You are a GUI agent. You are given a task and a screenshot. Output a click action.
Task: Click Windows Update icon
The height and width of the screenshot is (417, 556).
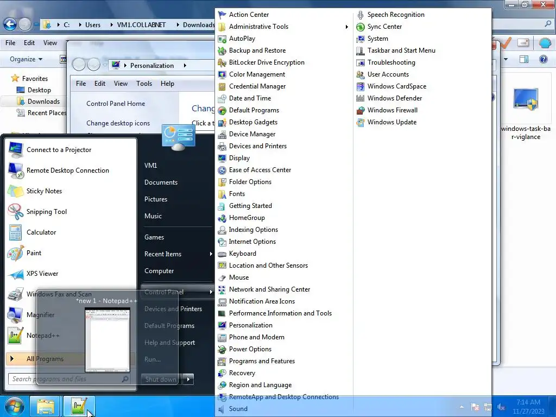361,122
